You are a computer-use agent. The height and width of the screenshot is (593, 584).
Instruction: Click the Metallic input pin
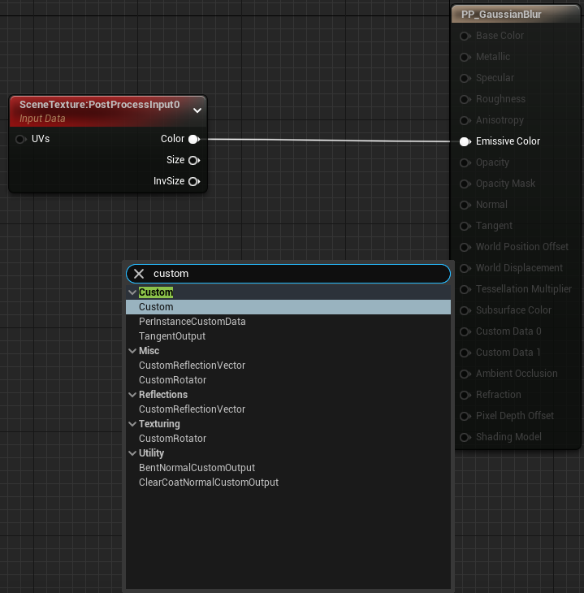click(465, 57)
